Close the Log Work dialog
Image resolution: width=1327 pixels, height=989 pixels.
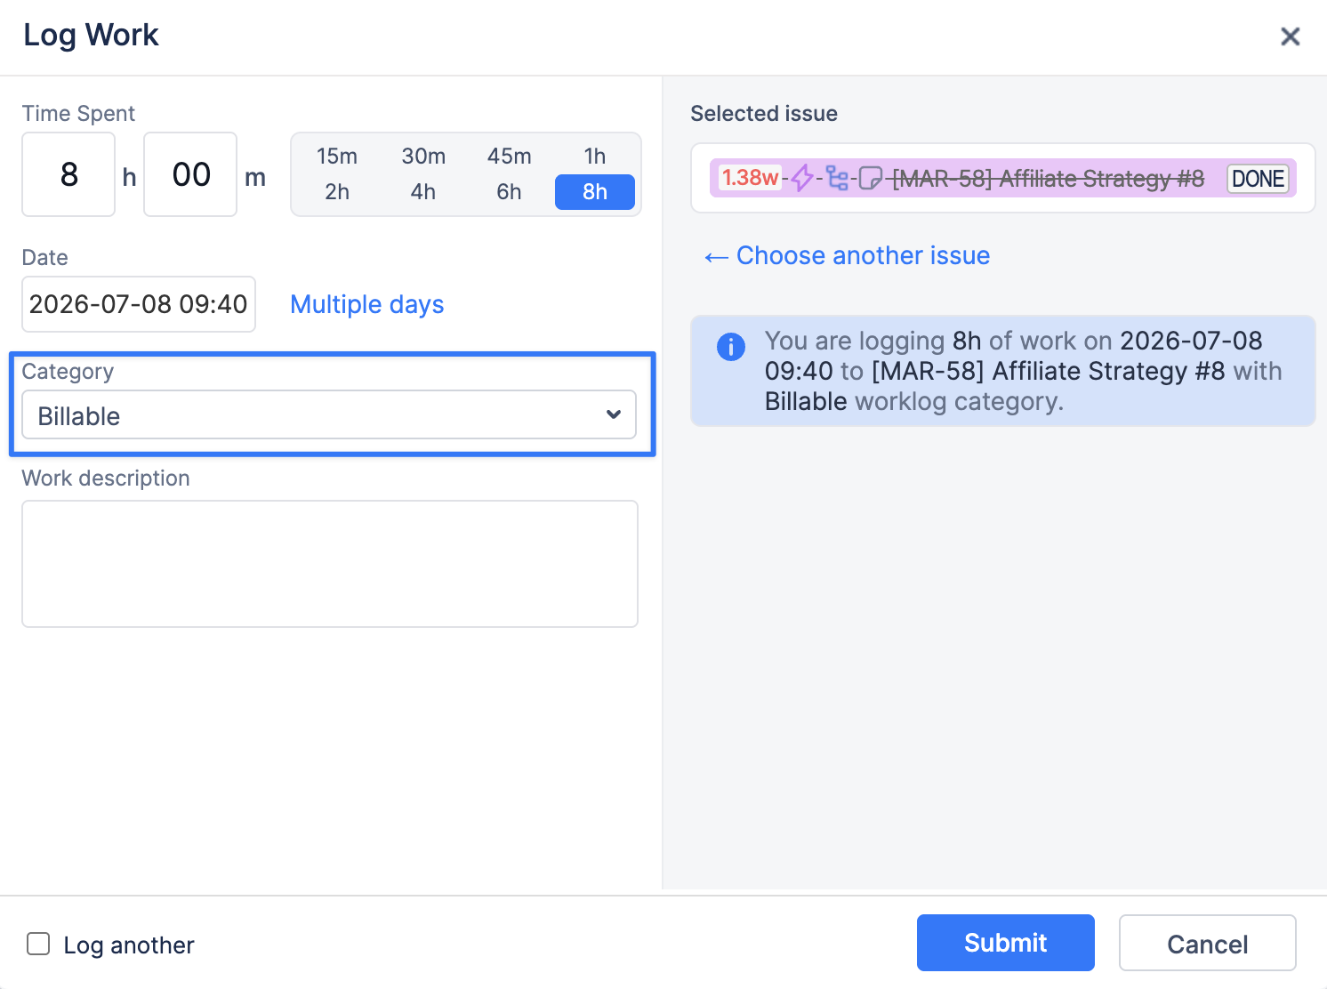pos(1290,36)
